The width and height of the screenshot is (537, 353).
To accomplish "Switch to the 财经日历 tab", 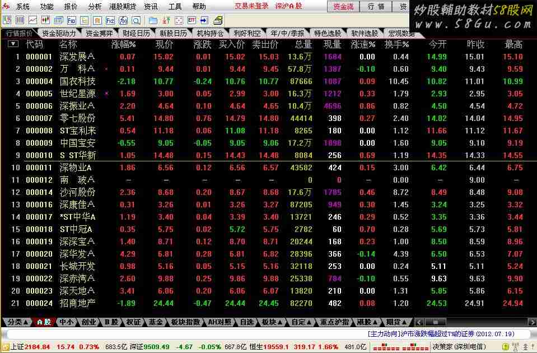I will pyautogui.click(x=136, y=33).
